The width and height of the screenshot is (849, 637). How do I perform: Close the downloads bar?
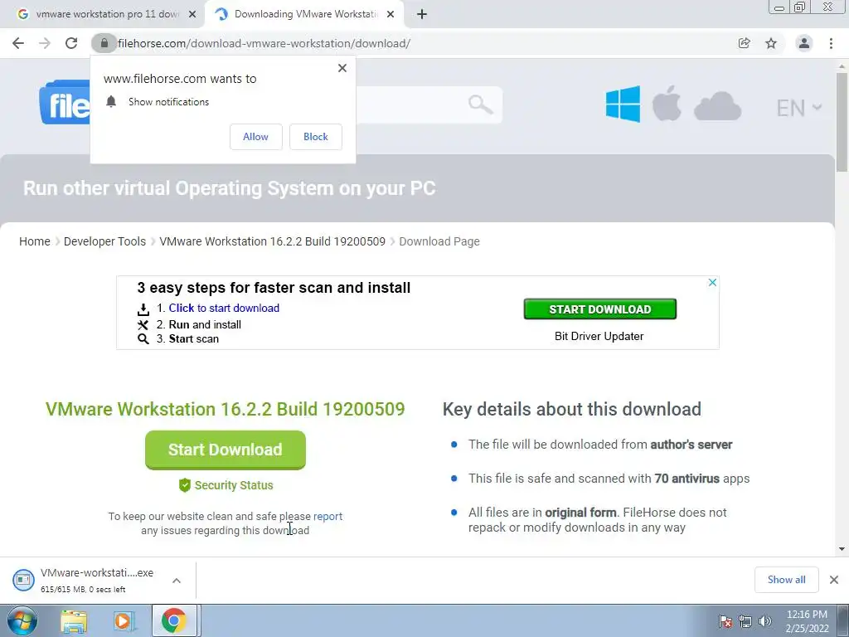pos(834,580)
